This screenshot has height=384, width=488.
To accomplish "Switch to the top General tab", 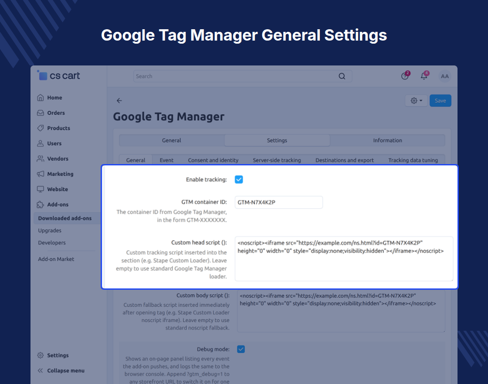I will (172, 140).
